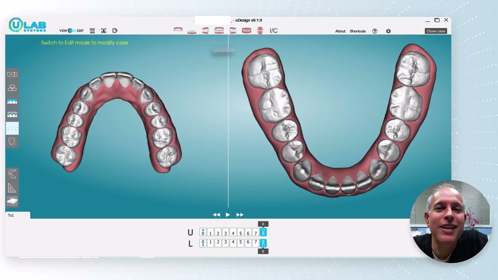Select the front view teeth icon

click(x=219, y=31)
